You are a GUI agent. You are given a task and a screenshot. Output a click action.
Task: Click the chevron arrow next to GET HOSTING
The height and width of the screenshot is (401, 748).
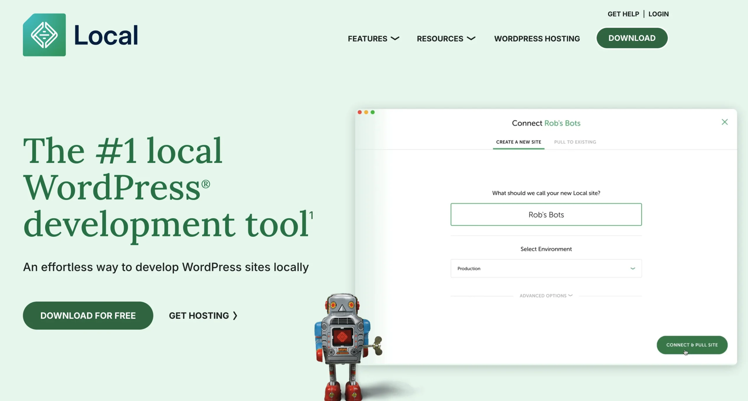[235, 315]
